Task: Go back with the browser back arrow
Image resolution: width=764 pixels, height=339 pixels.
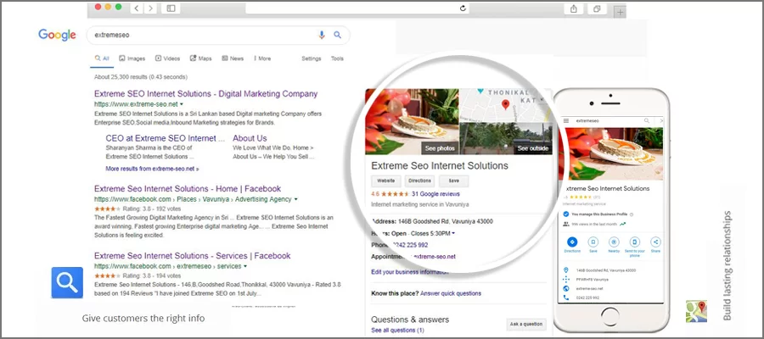Action: coord(137,8)
